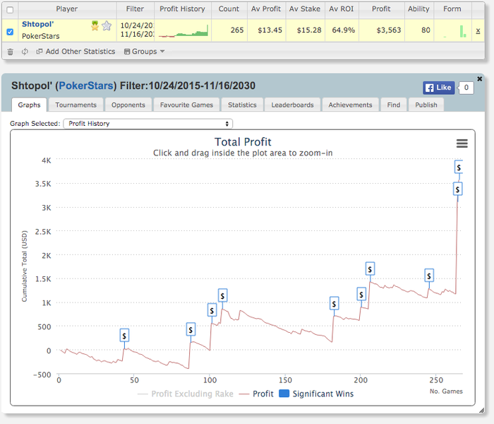Viewport: 494px width, 424px height.
Task: Click the Form bar chart in Shtopol' row
Action: click(454, 31)
